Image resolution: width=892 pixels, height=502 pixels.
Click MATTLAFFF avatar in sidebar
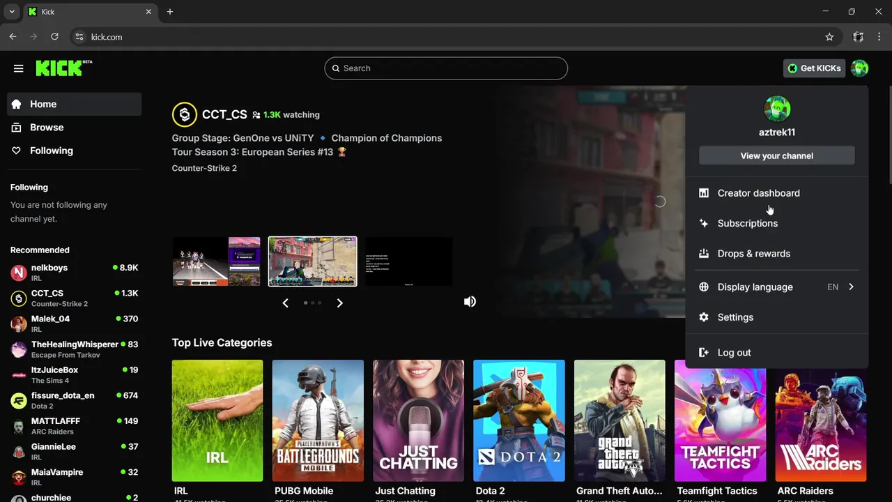[x=19, y=426]
